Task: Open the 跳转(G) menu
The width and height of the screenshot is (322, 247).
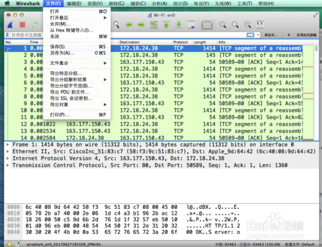Action: 117,4
